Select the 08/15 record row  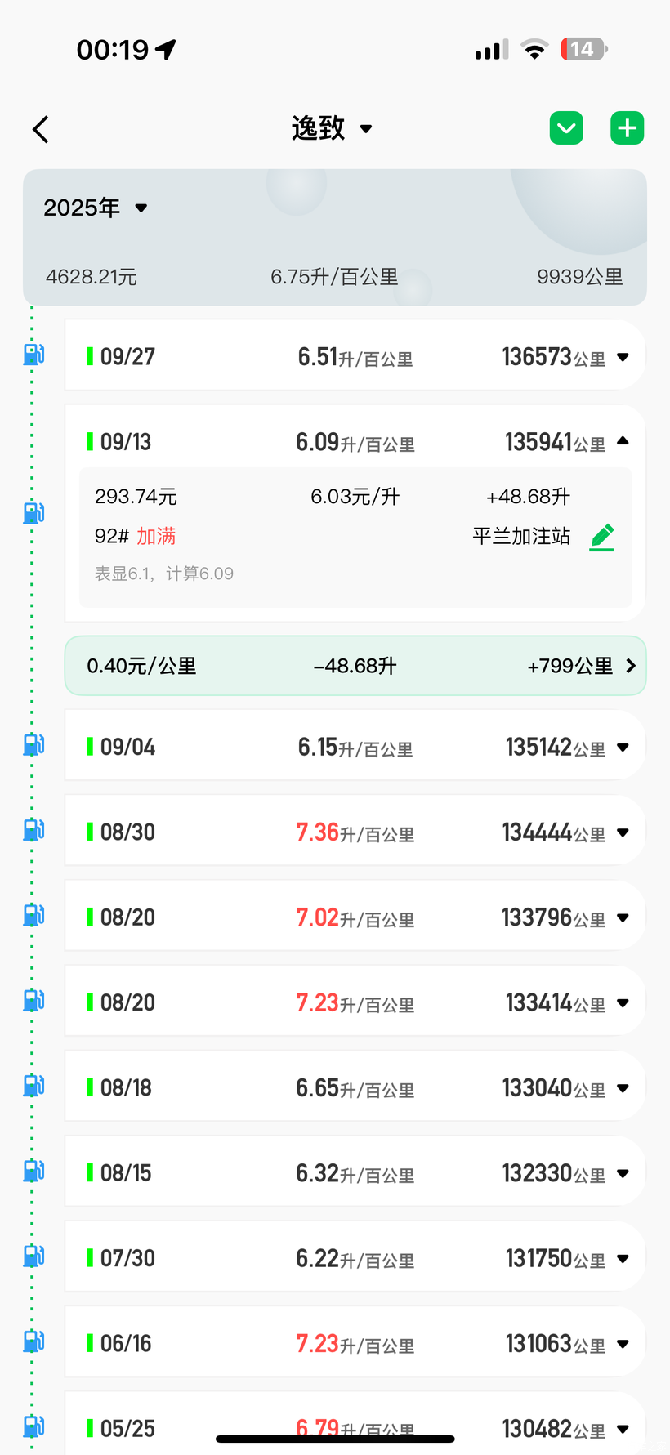[x=355, y=1173]
